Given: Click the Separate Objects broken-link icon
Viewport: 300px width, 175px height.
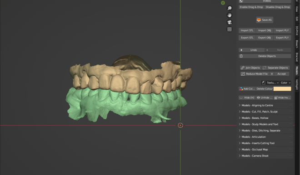Looking at the screenshot, I should pyautogui.click(x=265, y=68).
